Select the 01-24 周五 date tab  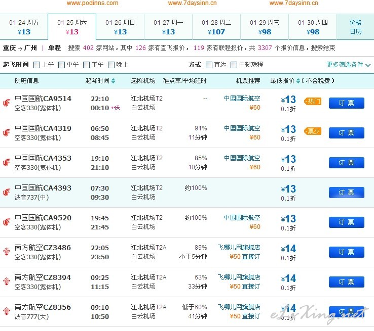pyautogui.click(x=24, y=27)
